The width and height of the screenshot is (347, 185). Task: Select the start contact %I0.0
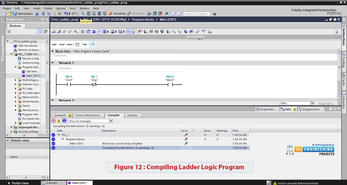[x=69, y=84]
